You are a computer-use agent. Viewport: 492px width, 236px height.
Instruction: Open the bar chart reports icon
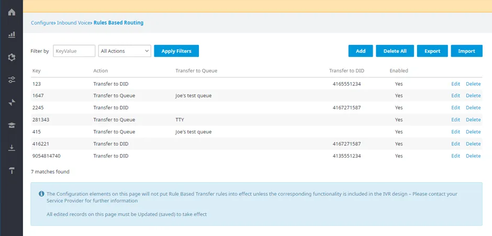[x=12, y=35]
